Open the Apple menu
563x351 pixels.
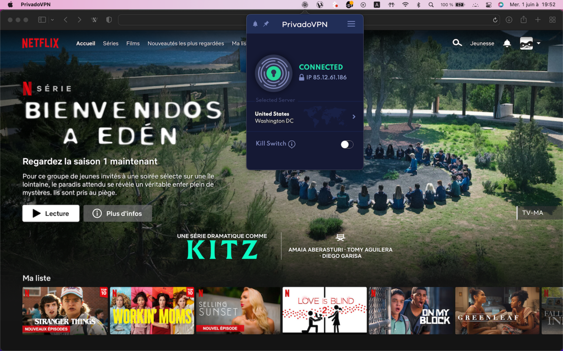coord(10,5)
